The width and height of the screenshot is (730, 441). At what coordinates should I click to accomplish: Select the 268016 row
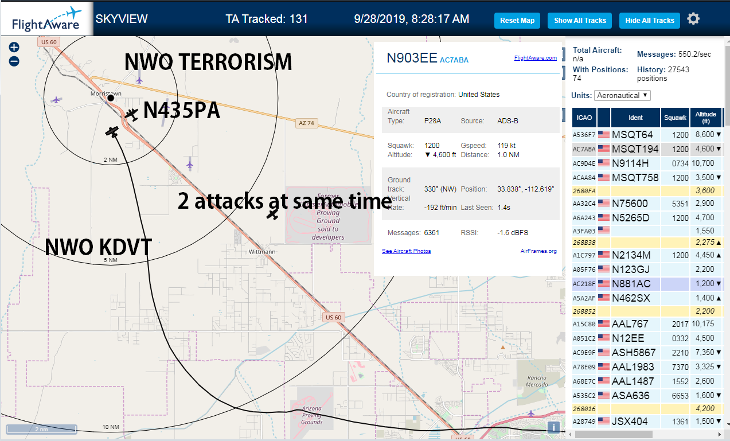pyautogui.click(x=647, y=409)
